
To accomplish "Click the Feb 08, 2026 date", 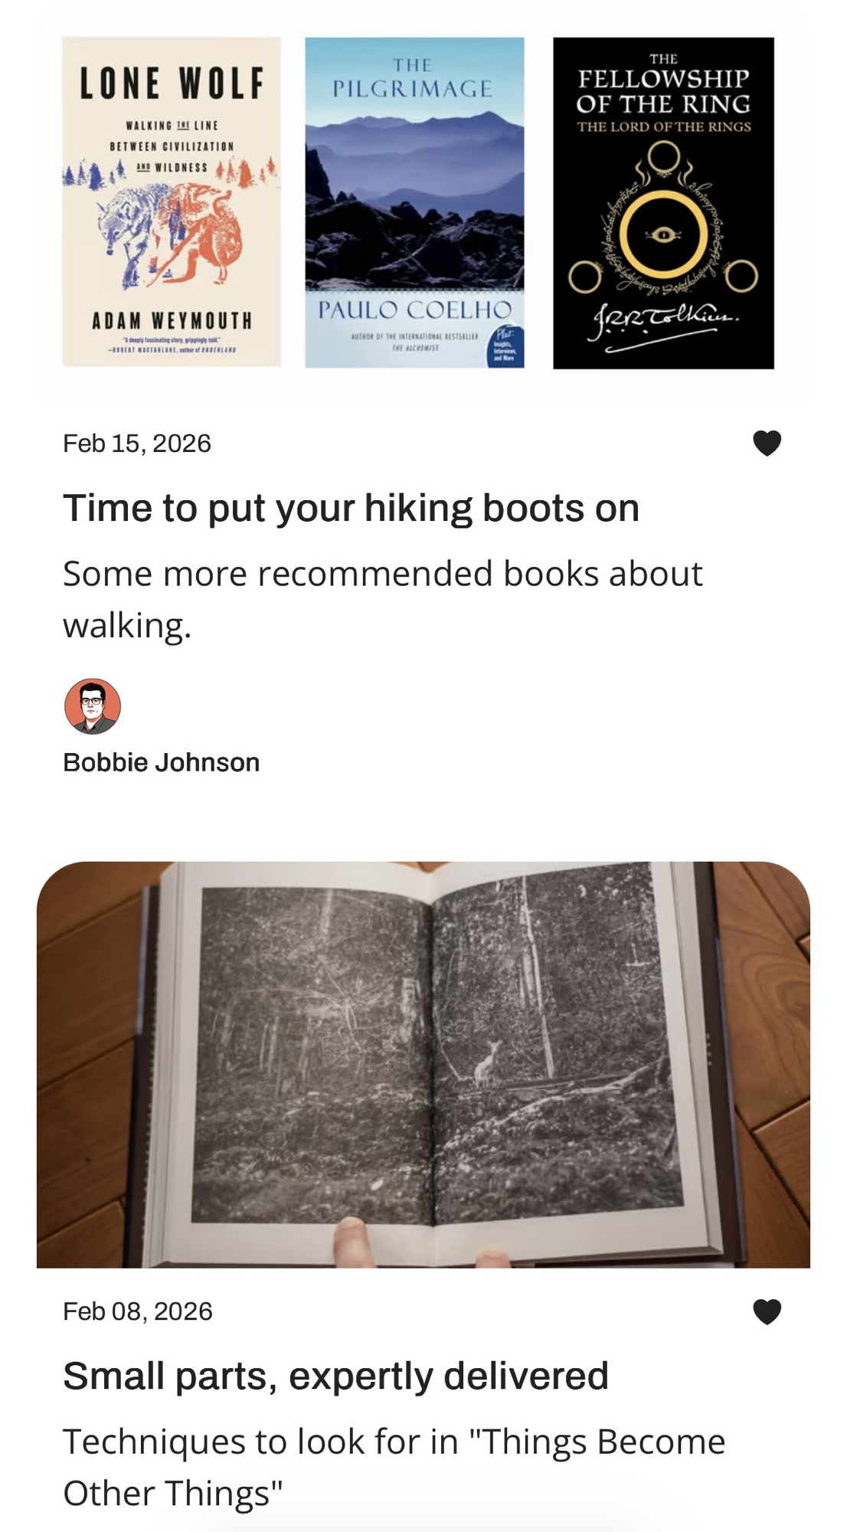I will point(138,1311).
